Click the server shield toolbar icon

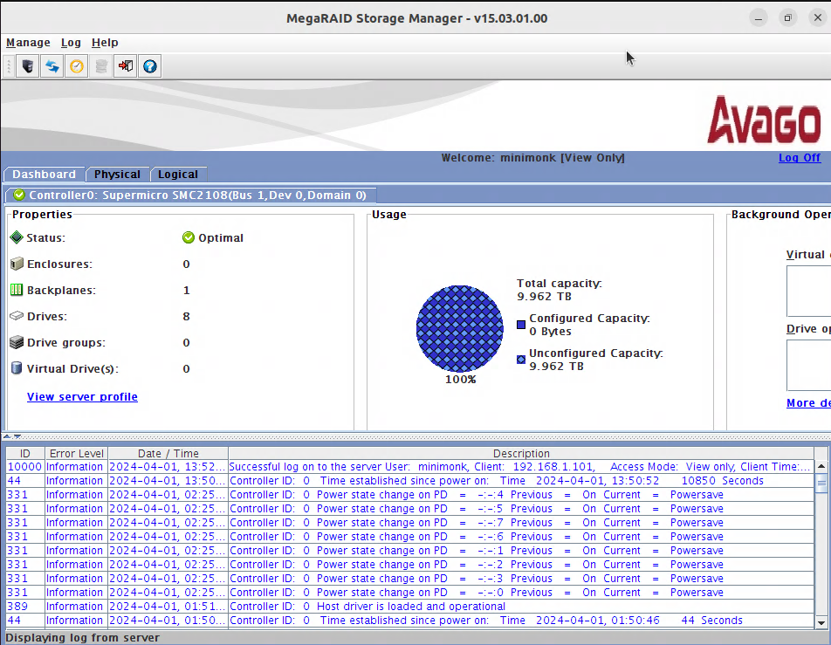click(28, 66)
